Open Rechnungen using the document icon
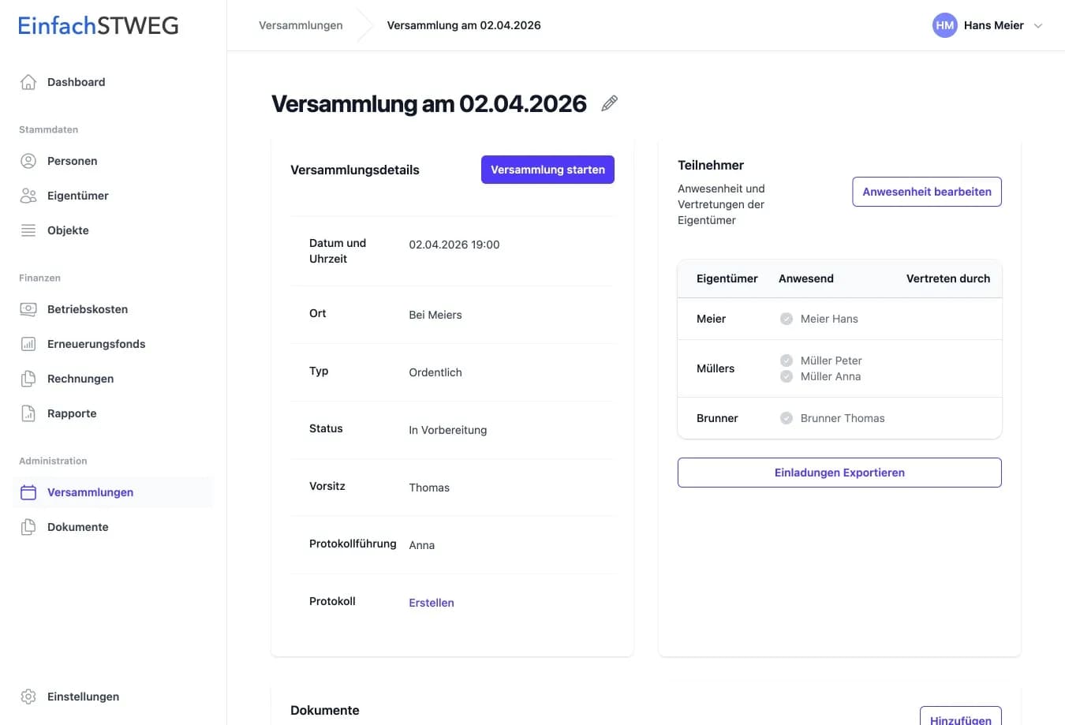This screenshot has width=1065, height=725. coord(28,379)
